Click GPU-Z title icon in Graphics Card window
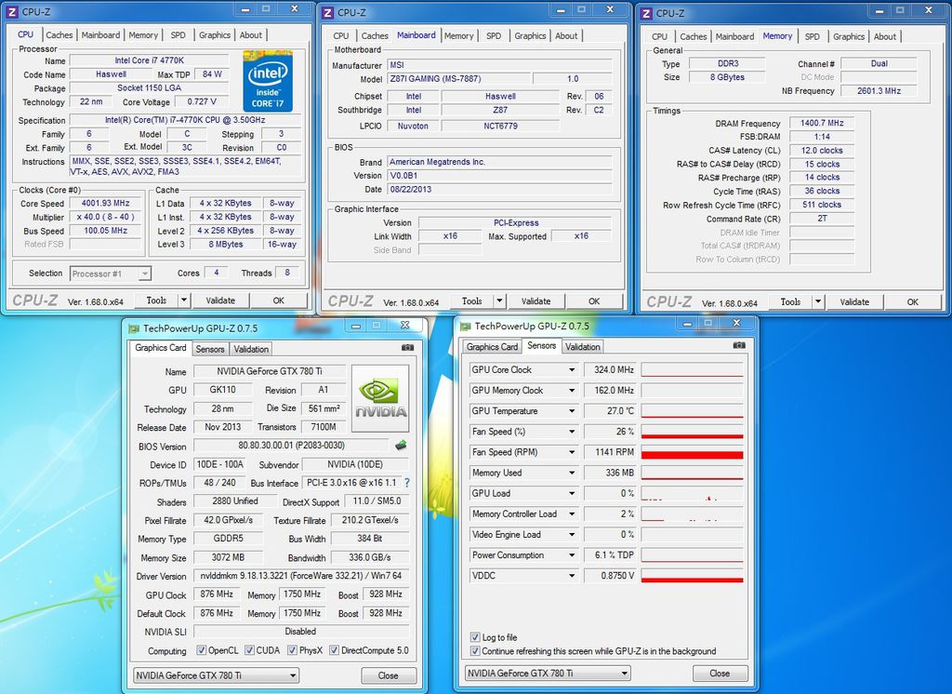The image size is (952, 694). tap(134, 328)
